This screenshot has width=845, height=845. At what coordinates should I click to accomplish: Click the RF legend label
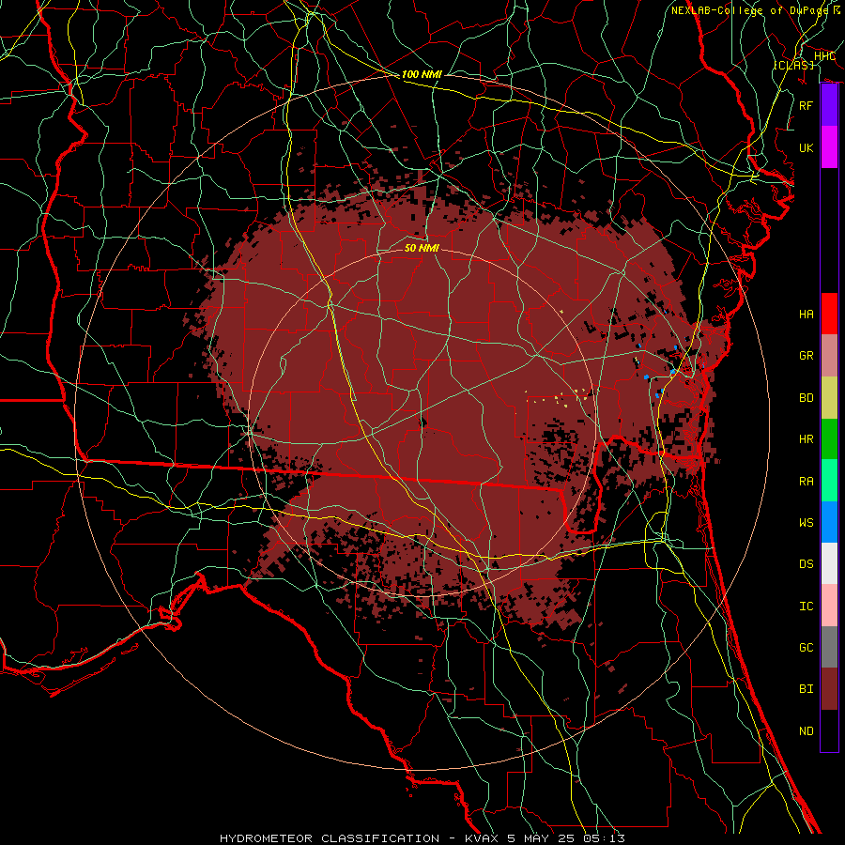click(x=807, y=105)
